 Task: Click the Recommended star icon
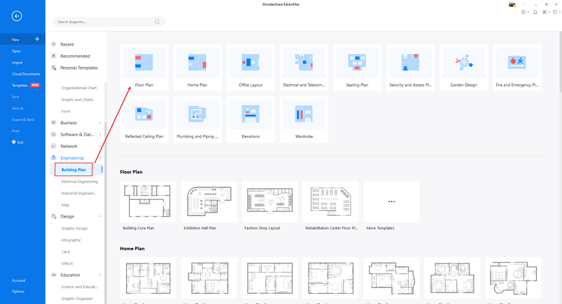[54, 56]
